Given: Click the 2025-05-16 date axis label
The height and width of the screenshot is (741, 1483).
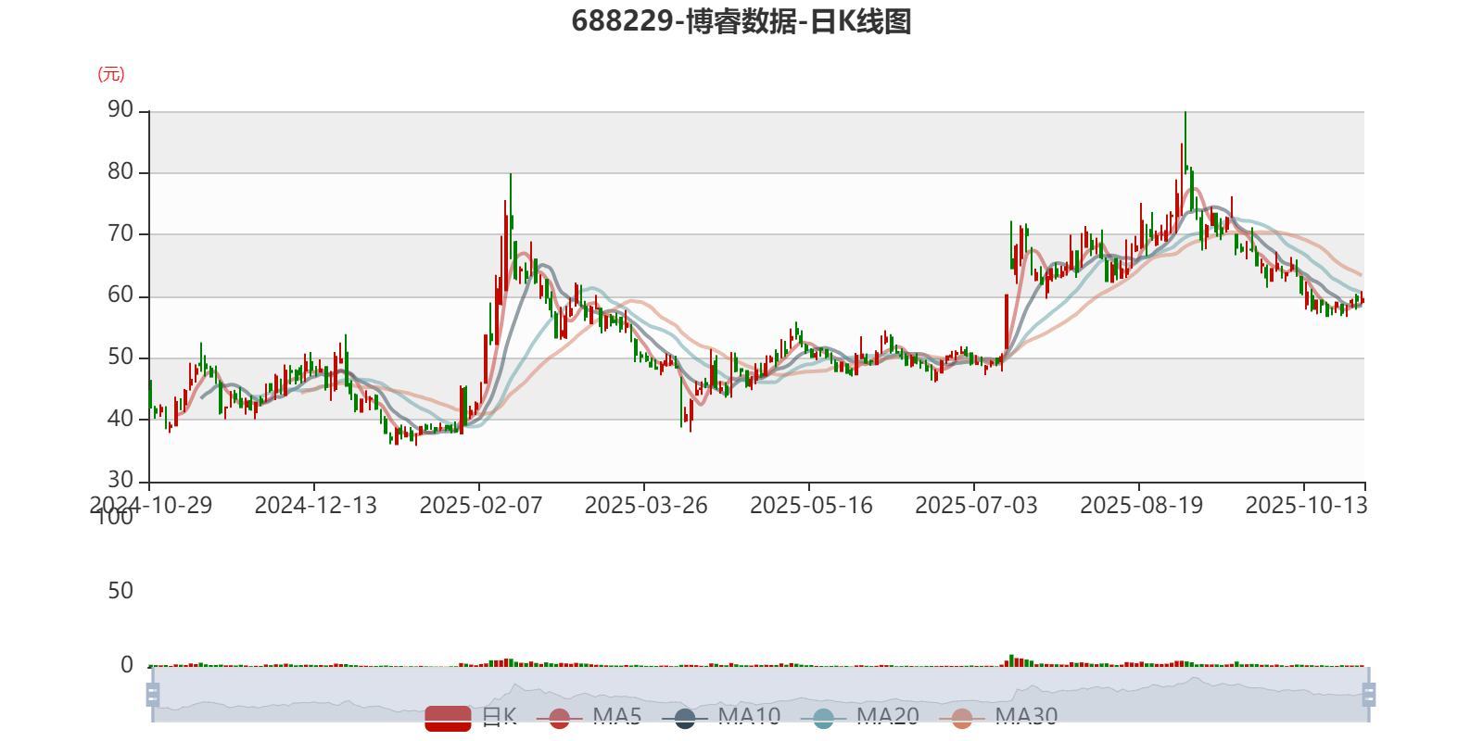Looking at the screenshot, I should 811,506.
